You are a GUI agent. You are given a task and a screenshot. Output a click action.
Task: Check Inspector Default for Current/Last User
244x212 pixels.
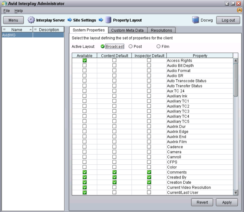(149, 192)
